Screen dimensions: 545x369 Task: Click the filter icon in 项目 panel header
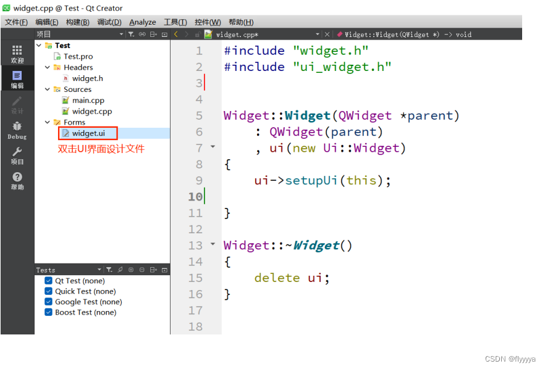click(x=131, y=35)
